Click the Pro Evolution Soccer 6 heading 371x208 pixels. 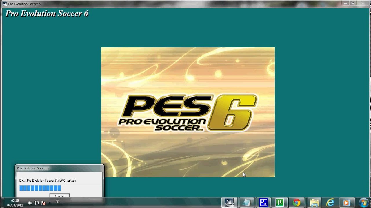point(47,14)
